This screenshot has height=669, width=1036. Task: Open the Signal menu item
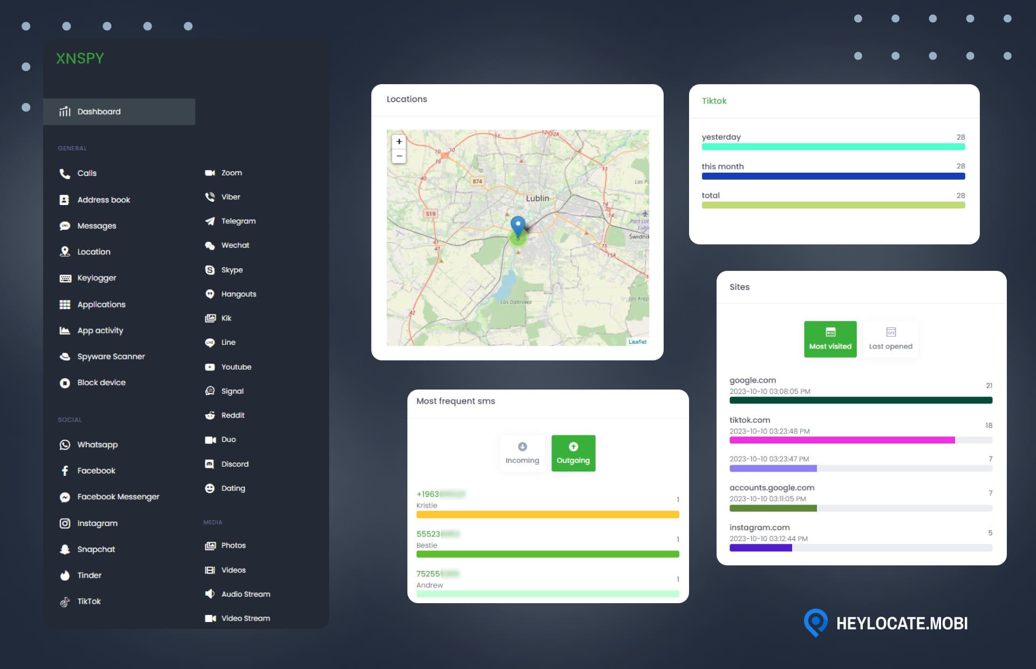click(224, 391)
